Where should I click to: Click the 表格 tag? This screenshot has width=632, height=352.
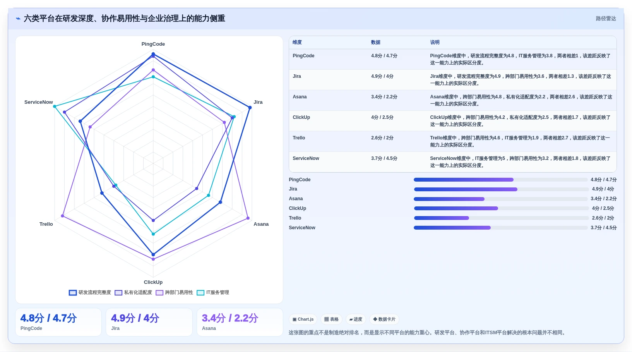[x=331, y=319]
